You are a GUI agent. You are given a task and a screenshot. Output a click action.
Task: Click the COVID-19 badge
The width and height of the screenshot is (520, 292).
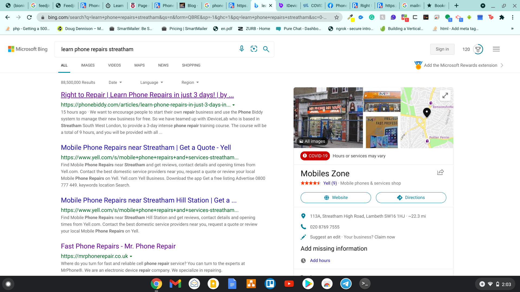tap(315, 156)
